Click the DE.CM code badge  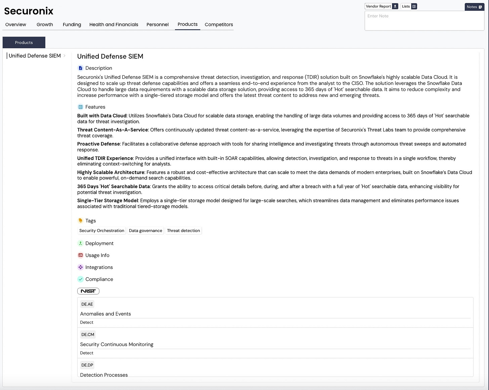coord(88,335)
